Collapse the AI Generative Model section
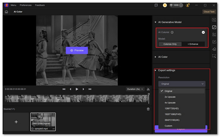Screen dimensions: 220x137 (x=155, y=22)
